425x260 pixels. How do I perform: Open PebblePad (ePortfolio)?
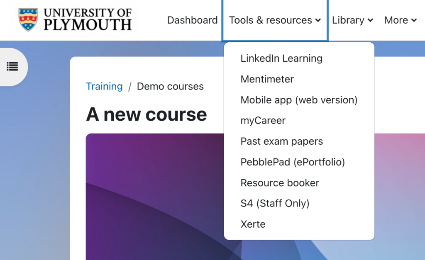[x=292, y=162]
